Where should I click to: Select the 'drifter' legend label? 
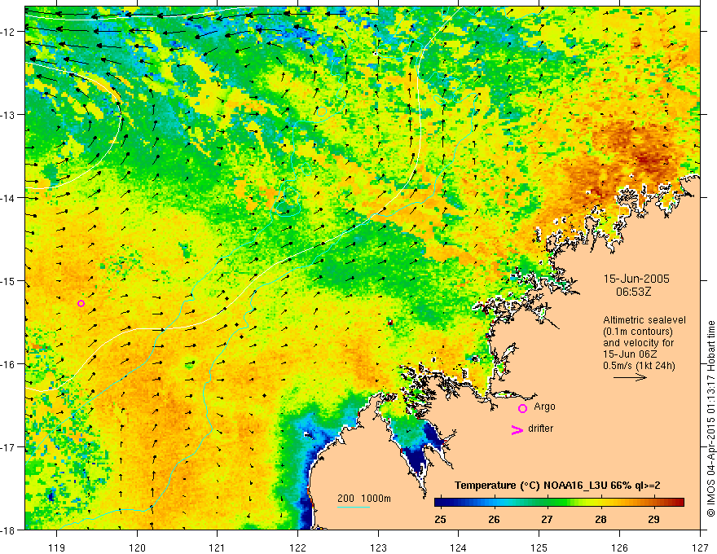click(x=540, y=429)
